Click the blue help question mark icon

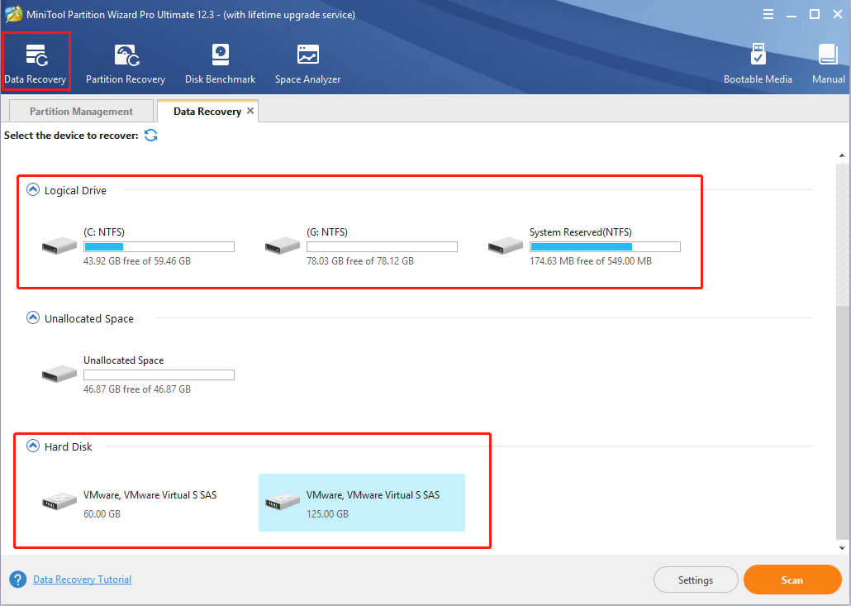(x=18, y=580)
